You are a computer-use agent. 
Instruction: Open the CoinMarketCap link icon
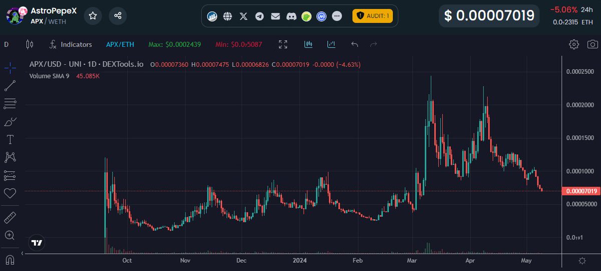point(322,16)
